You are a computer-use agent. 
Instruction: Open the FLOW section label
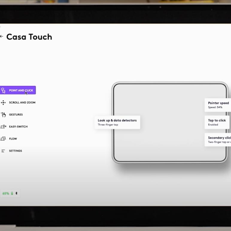(13, 139)
